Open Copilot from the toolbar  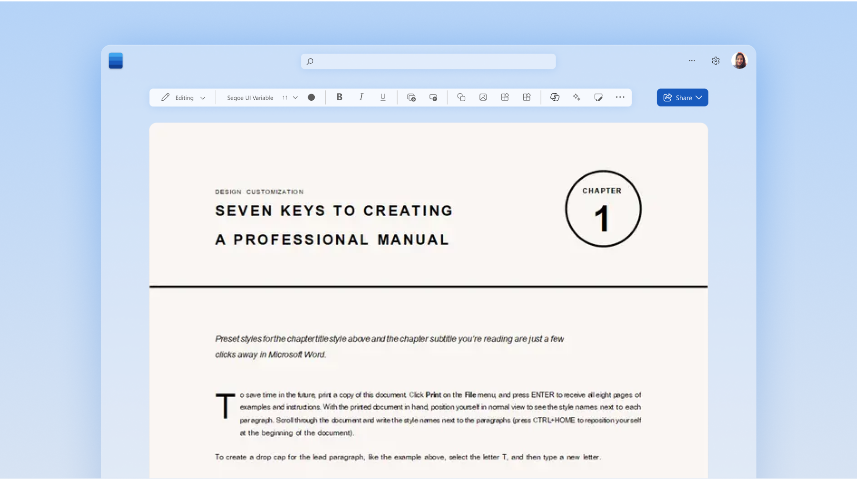click(x=554, y=97)
